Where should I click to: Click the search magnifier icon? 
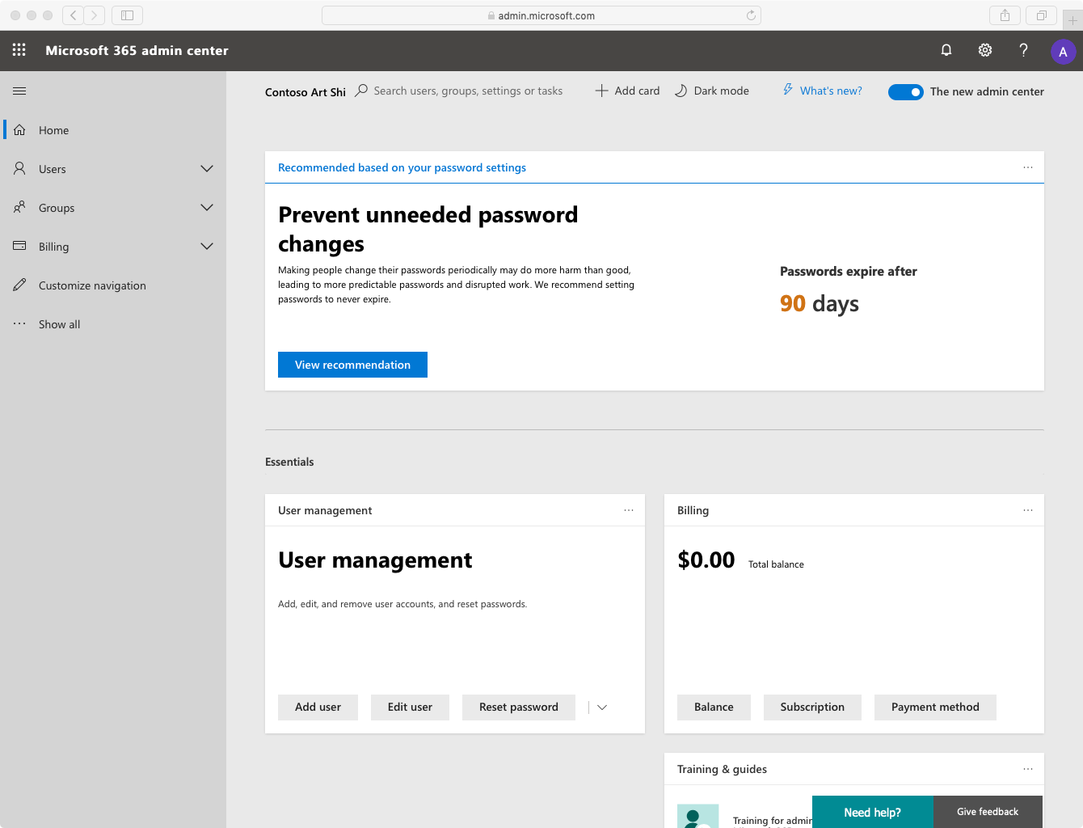tap(361, 91)
